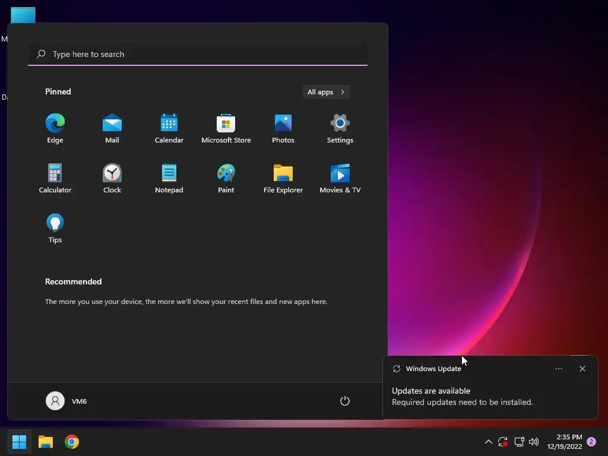Open the Calendar app
Image resolution: width=608 pixels, height=456 pixels.
coord(169,129)
